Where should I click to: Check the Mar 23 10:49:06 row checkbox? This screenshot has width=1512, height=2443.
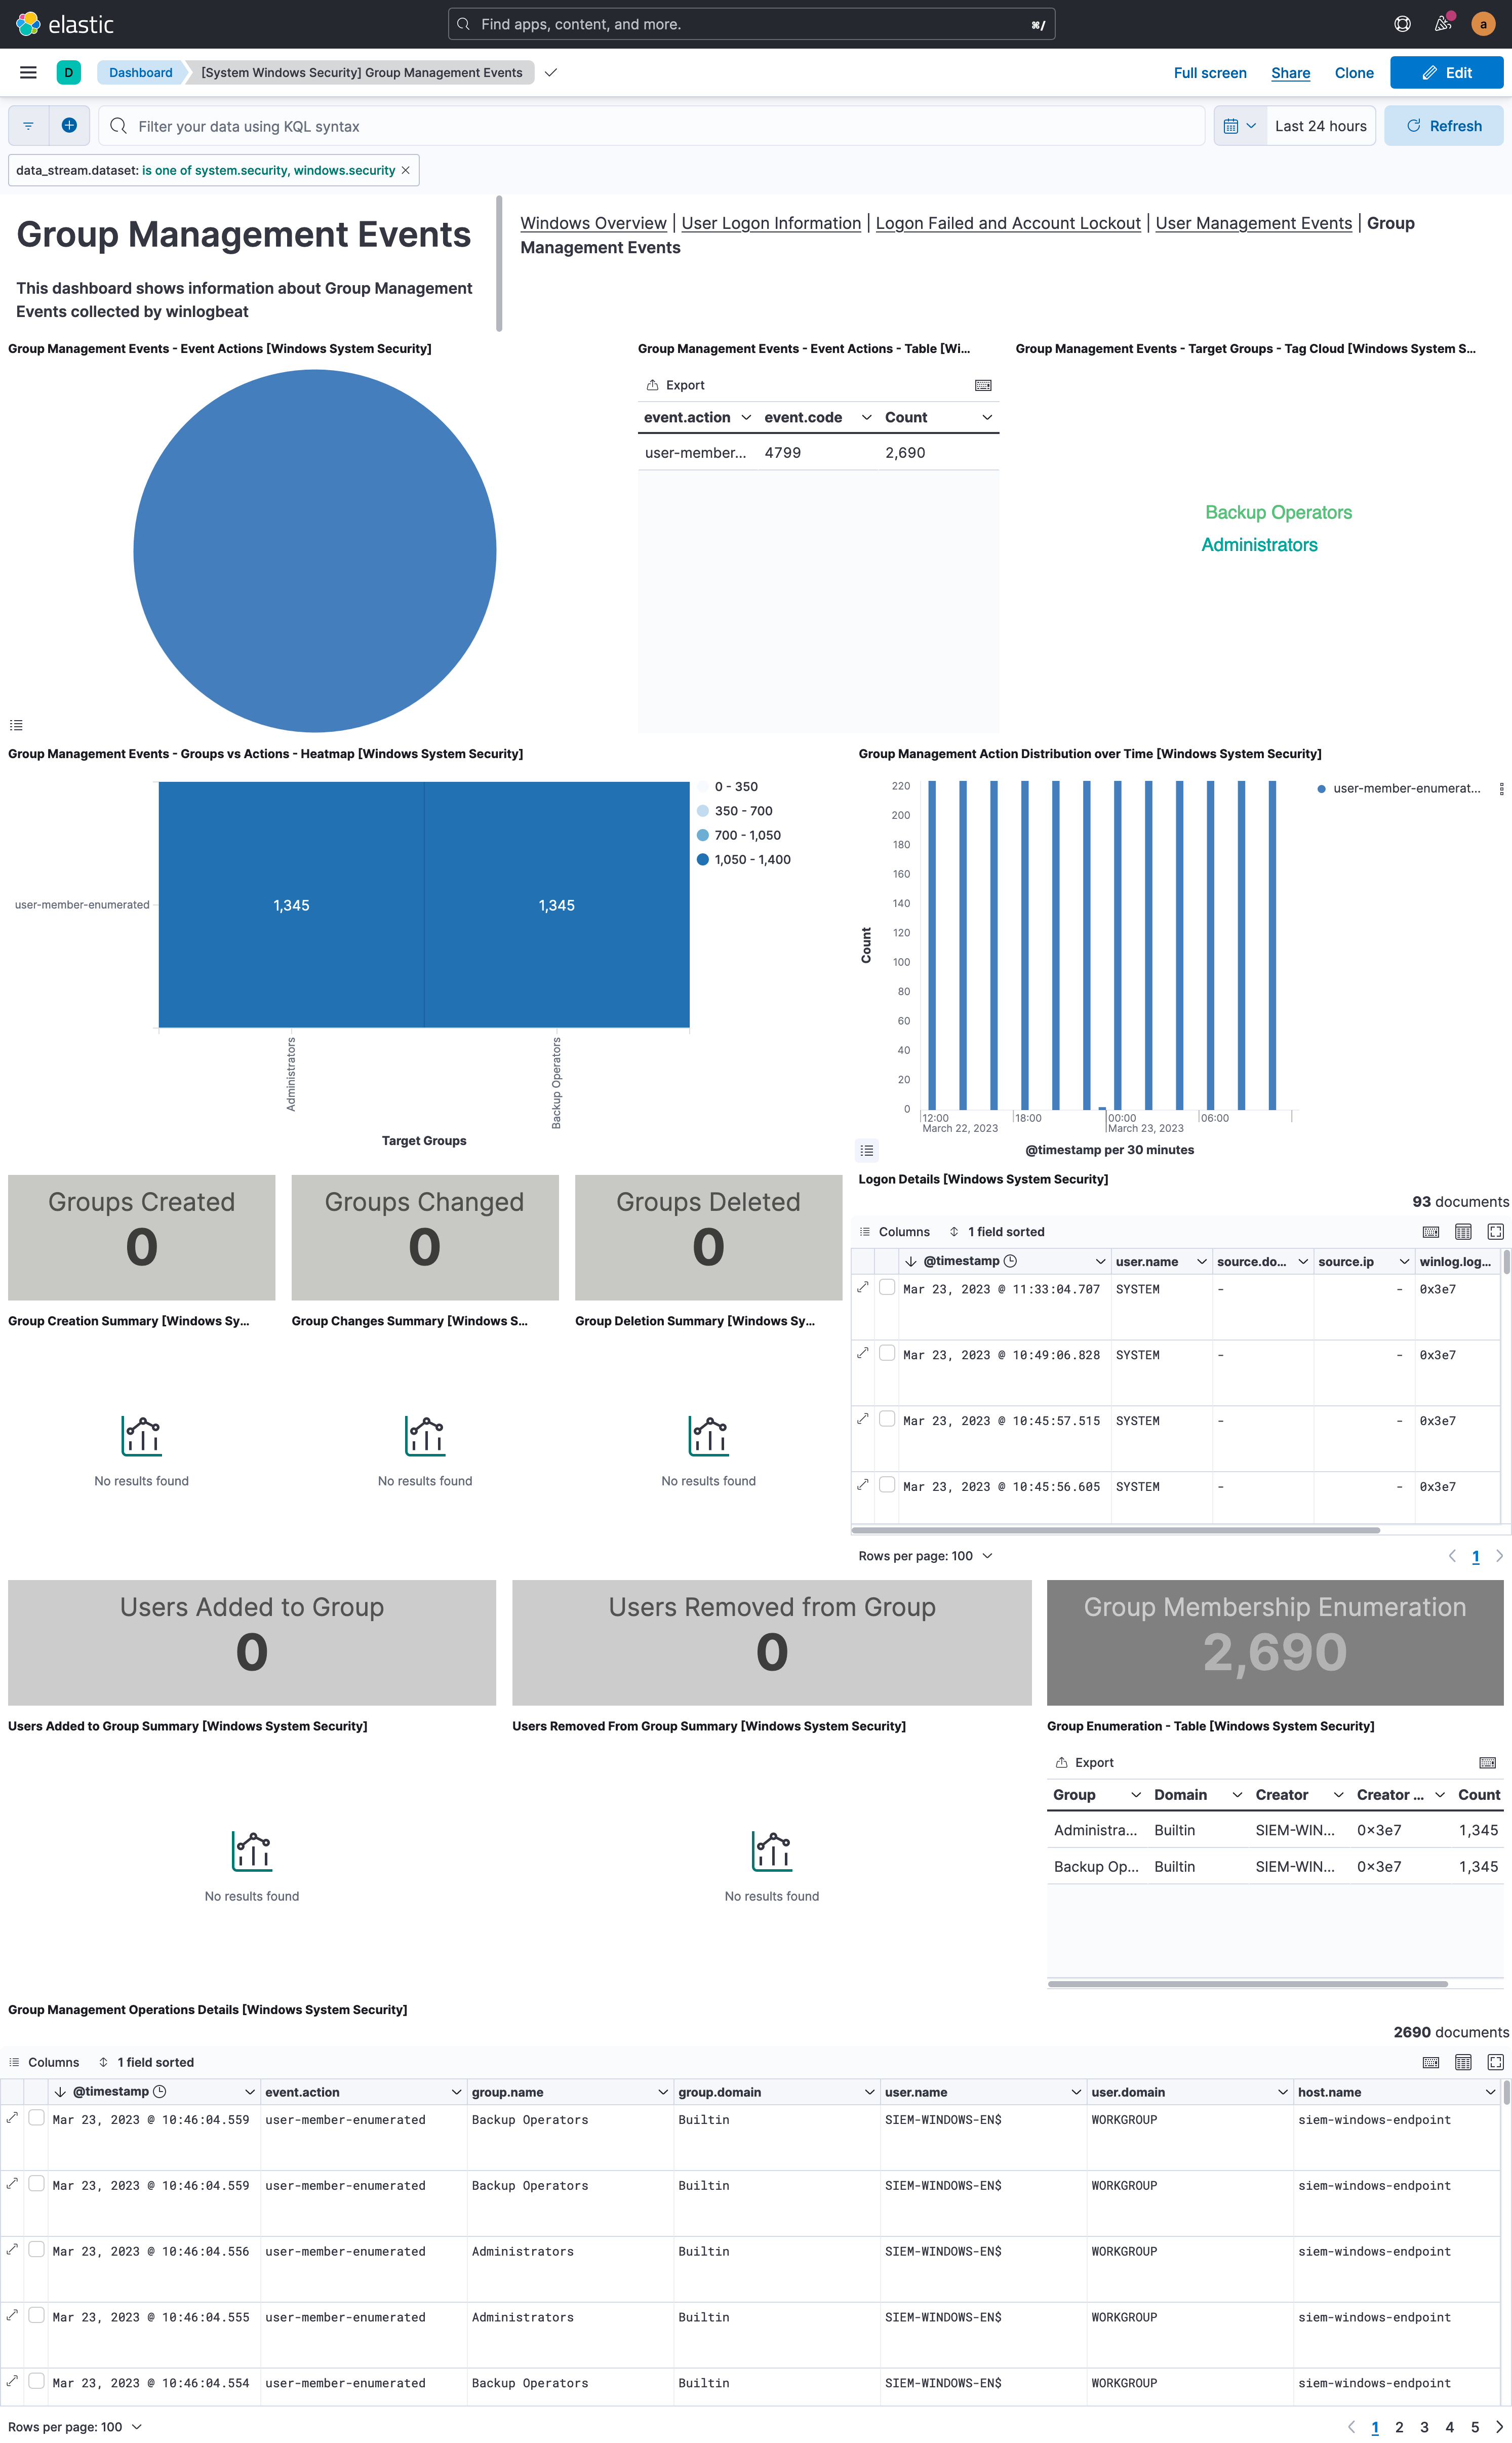(x=887, y=1353)
